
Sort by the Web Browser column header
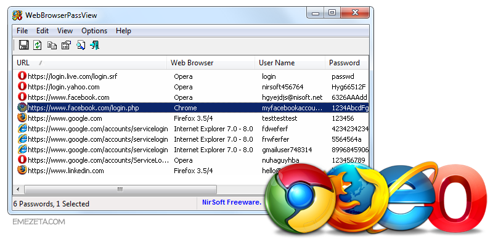click(211, 63)
